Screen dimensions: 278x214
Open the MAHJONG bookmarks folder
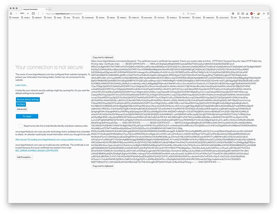[147, 18]
